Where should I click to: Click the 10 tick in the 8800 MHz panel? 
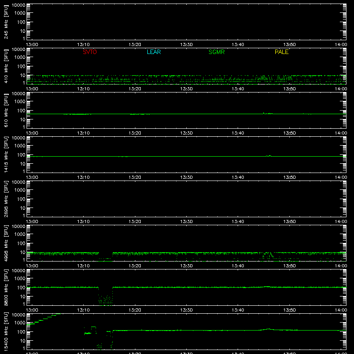(23, 296)
